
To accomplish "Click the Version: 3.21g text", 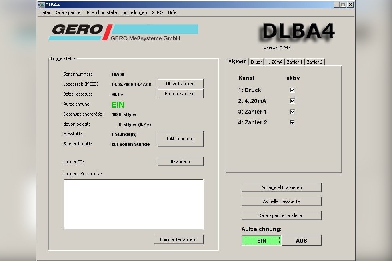I will pyautogui.click(x=277, y=48).
